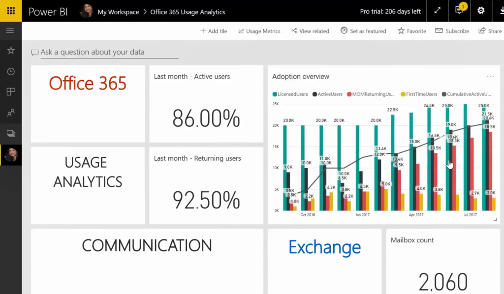Toggle the hamburger navigation menu

(x=10, y=30)
